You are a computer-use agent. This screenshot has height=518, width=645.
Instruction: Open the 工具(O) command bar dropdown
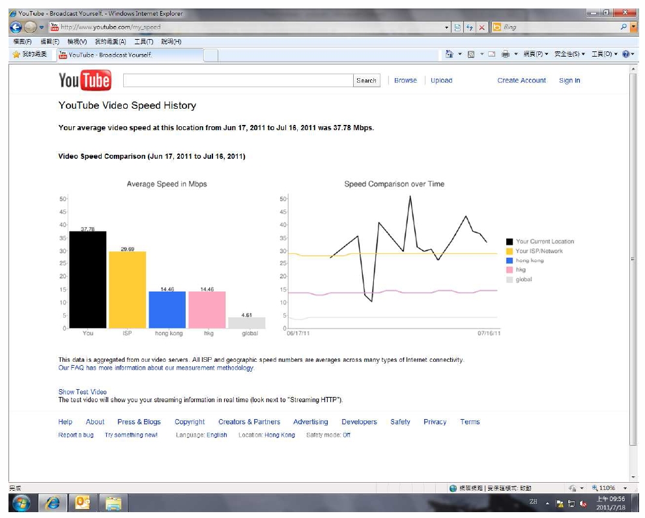coord(604,54)
